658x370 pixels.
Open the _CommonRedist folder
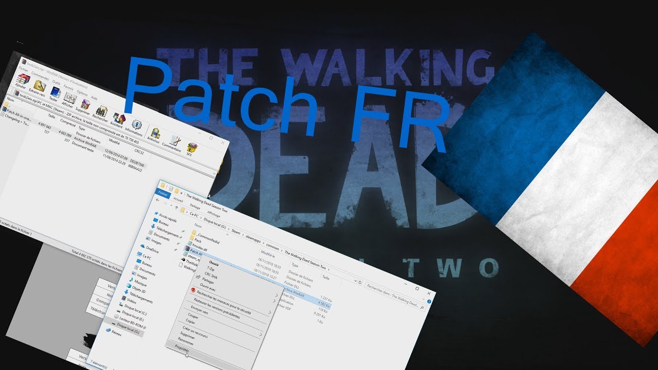[x=209, y=237]
